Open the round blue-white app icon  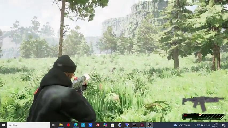120,125
